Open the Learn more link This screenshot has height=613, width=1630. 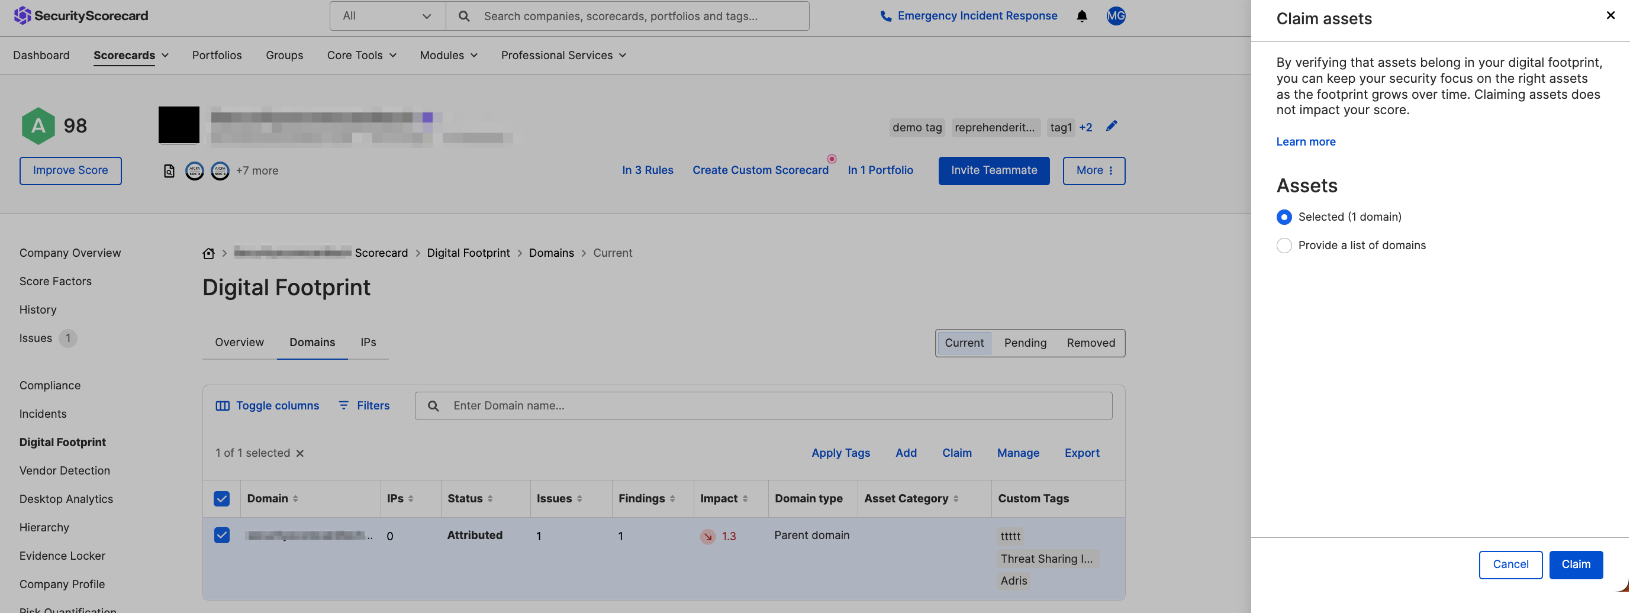coord(1306,141)
